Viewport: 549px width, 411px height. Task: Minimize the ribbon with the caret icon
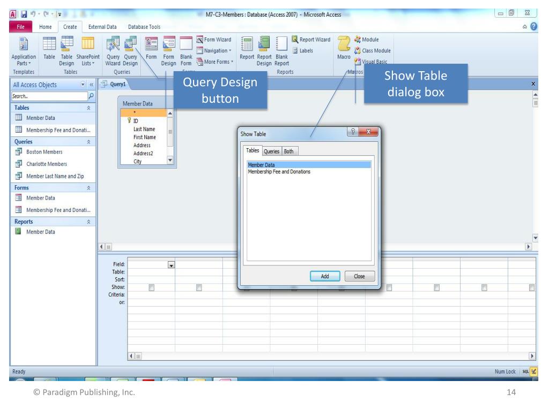point(524,27)
